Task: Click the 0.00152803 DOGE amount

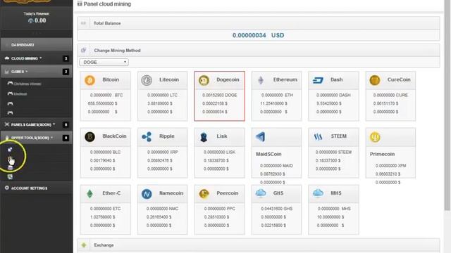Action: [219, 95]
